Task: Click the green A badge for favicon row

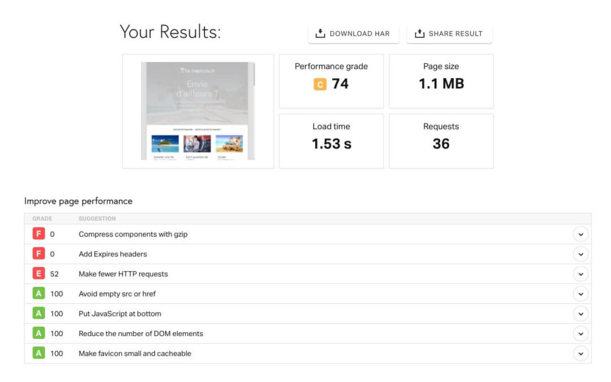Action: (x=38, y=353)
